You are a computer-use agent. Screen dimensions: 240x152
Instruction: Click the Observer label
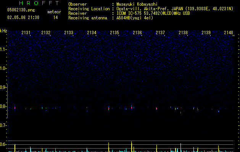pyautogui.click(x=77, y=4)
